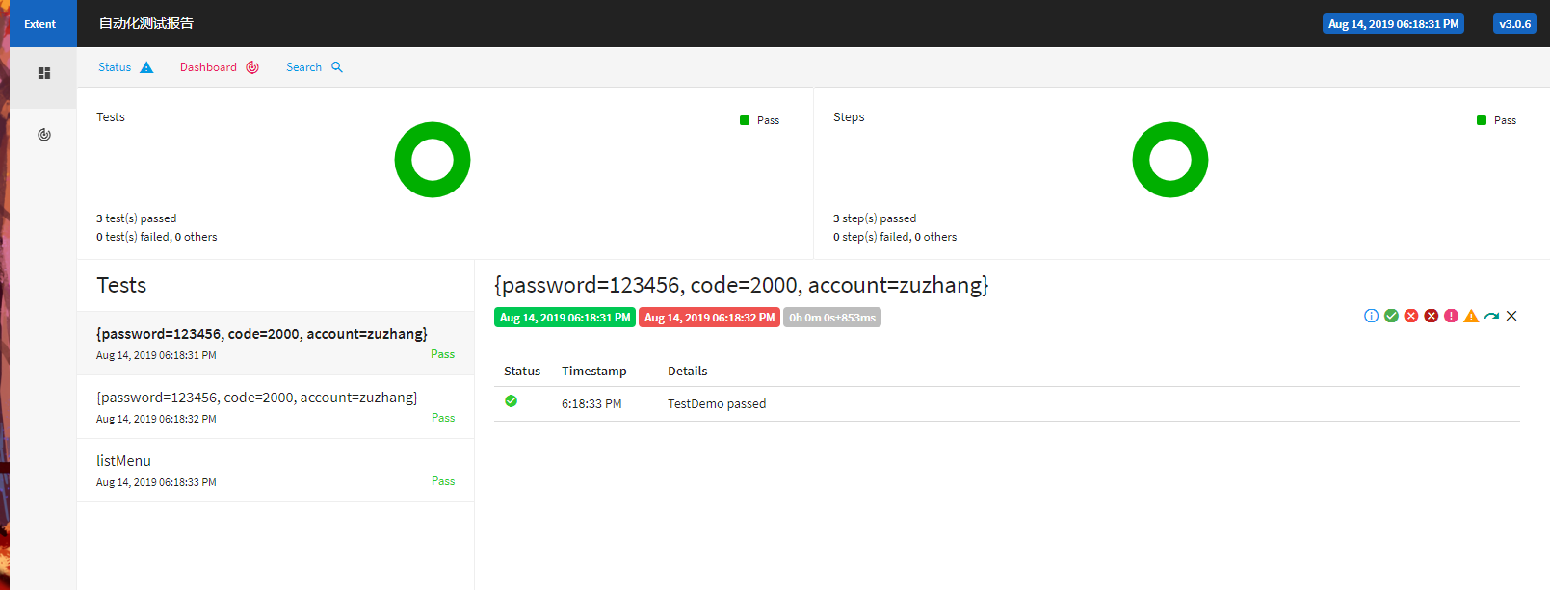Viewport: 1550px width, 590px height.
Task: Click the Timestamp column header
Action: [594, 372]
